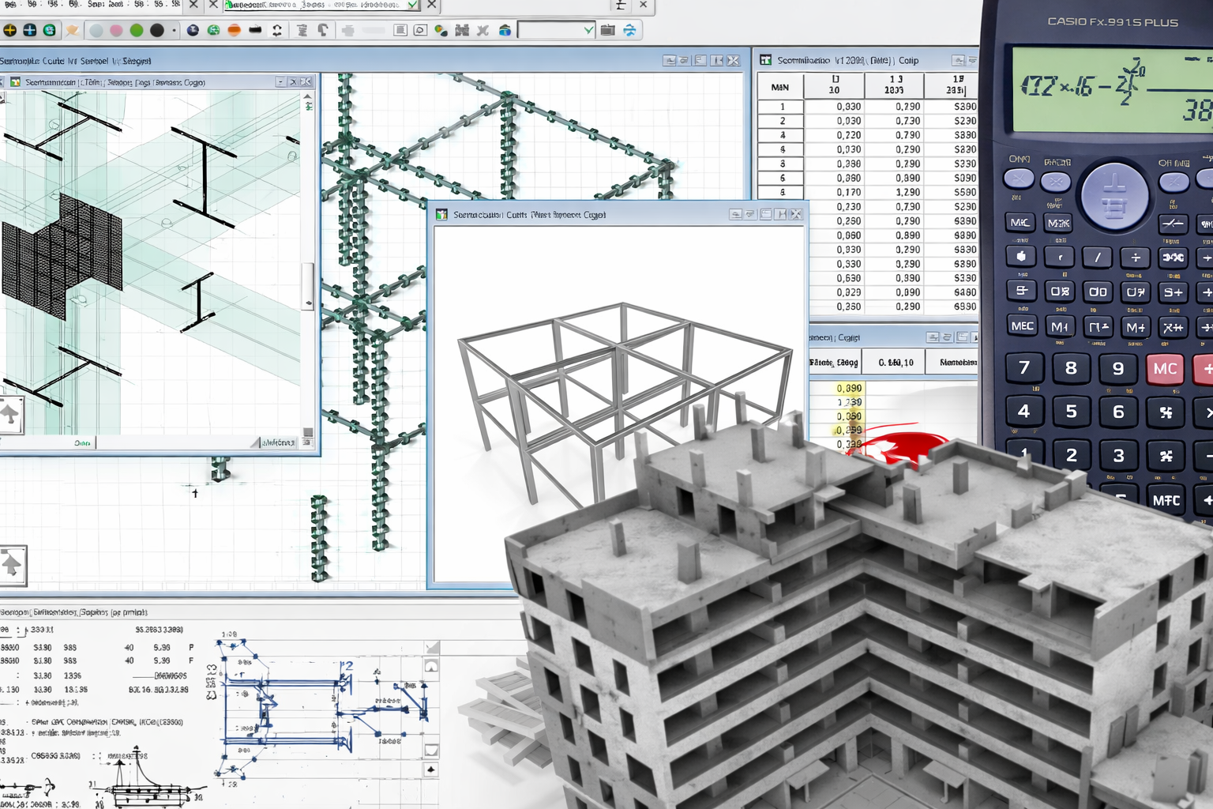
Task: Click the up arrow icon at lower left
Action: [12, 565]
